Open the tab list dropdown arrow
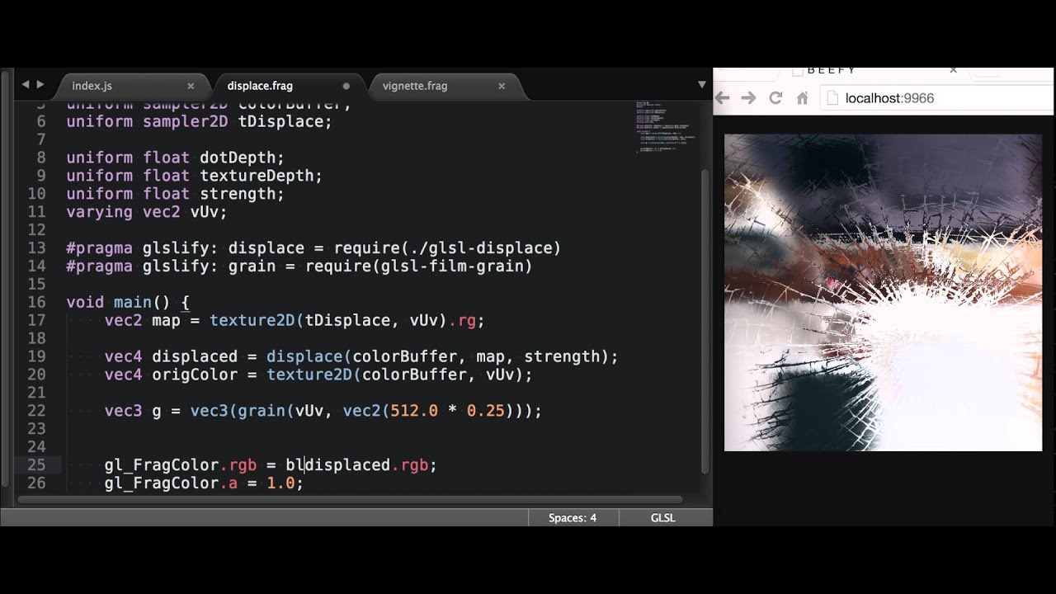The width and height of the screenshot is (1056, 594). point(701,84)
